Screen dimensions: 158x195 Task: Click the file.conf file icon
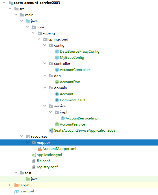(x=34, y=161)
